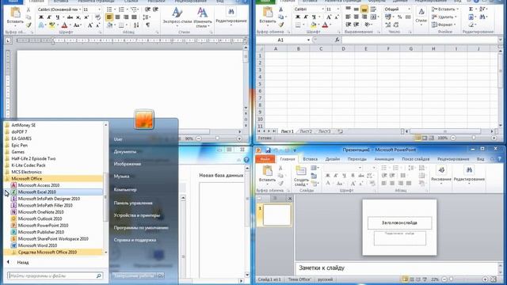507x285 pixels.
Task: Click the Excel format painter brush
Action: [x=281, y=25]
